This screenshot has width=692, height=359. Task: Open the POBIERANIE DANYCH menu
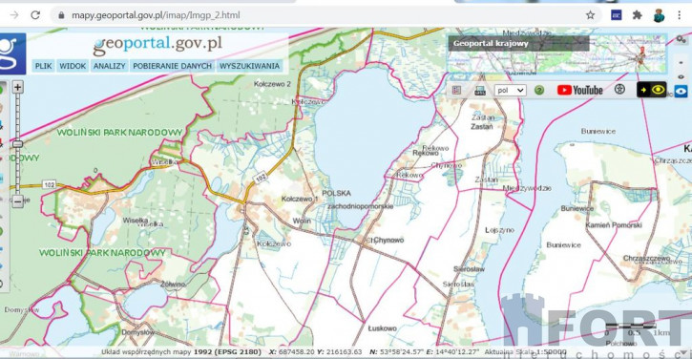point(172,66)
